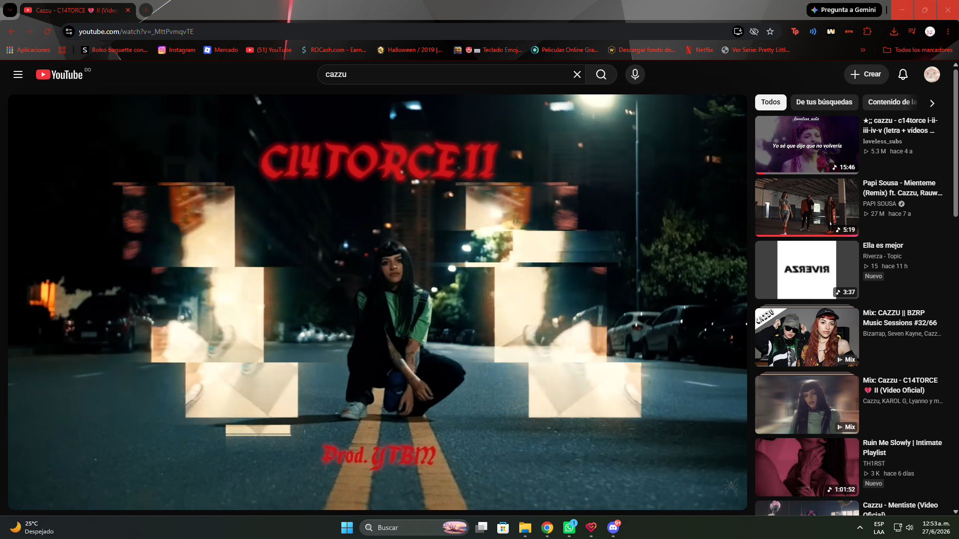Open the Ella es mejor thumbnail
The image size is (959, 539).
pos(807,270)
